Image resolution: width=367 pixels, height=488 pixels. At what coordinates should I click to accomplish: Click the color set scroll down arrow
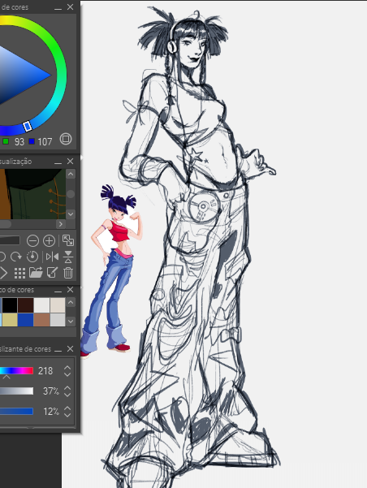click(71, 321)
